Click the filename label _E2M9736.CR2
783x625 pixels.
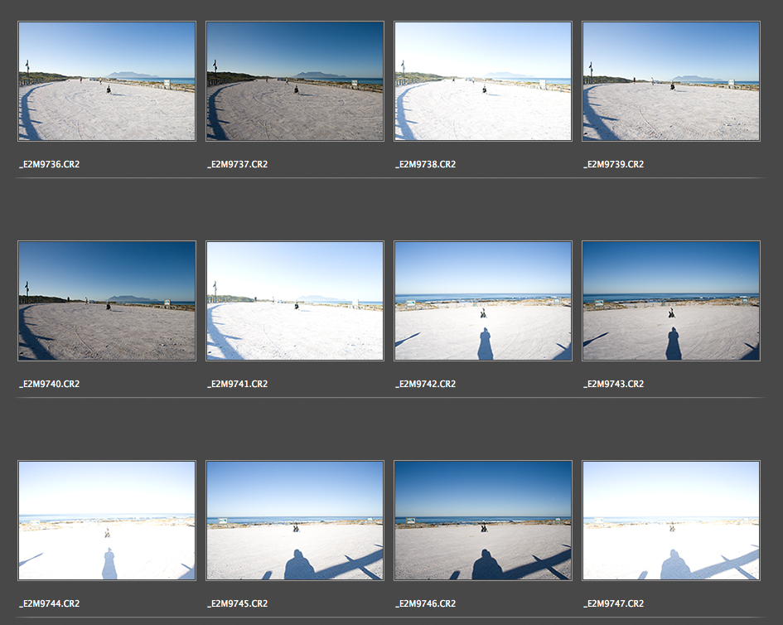pos(49,164)
